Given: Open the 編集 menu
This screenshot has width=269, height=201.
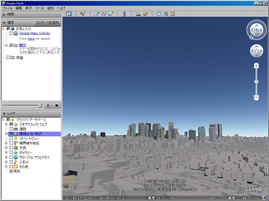Looking at the screenshot, I should [19, 8].
